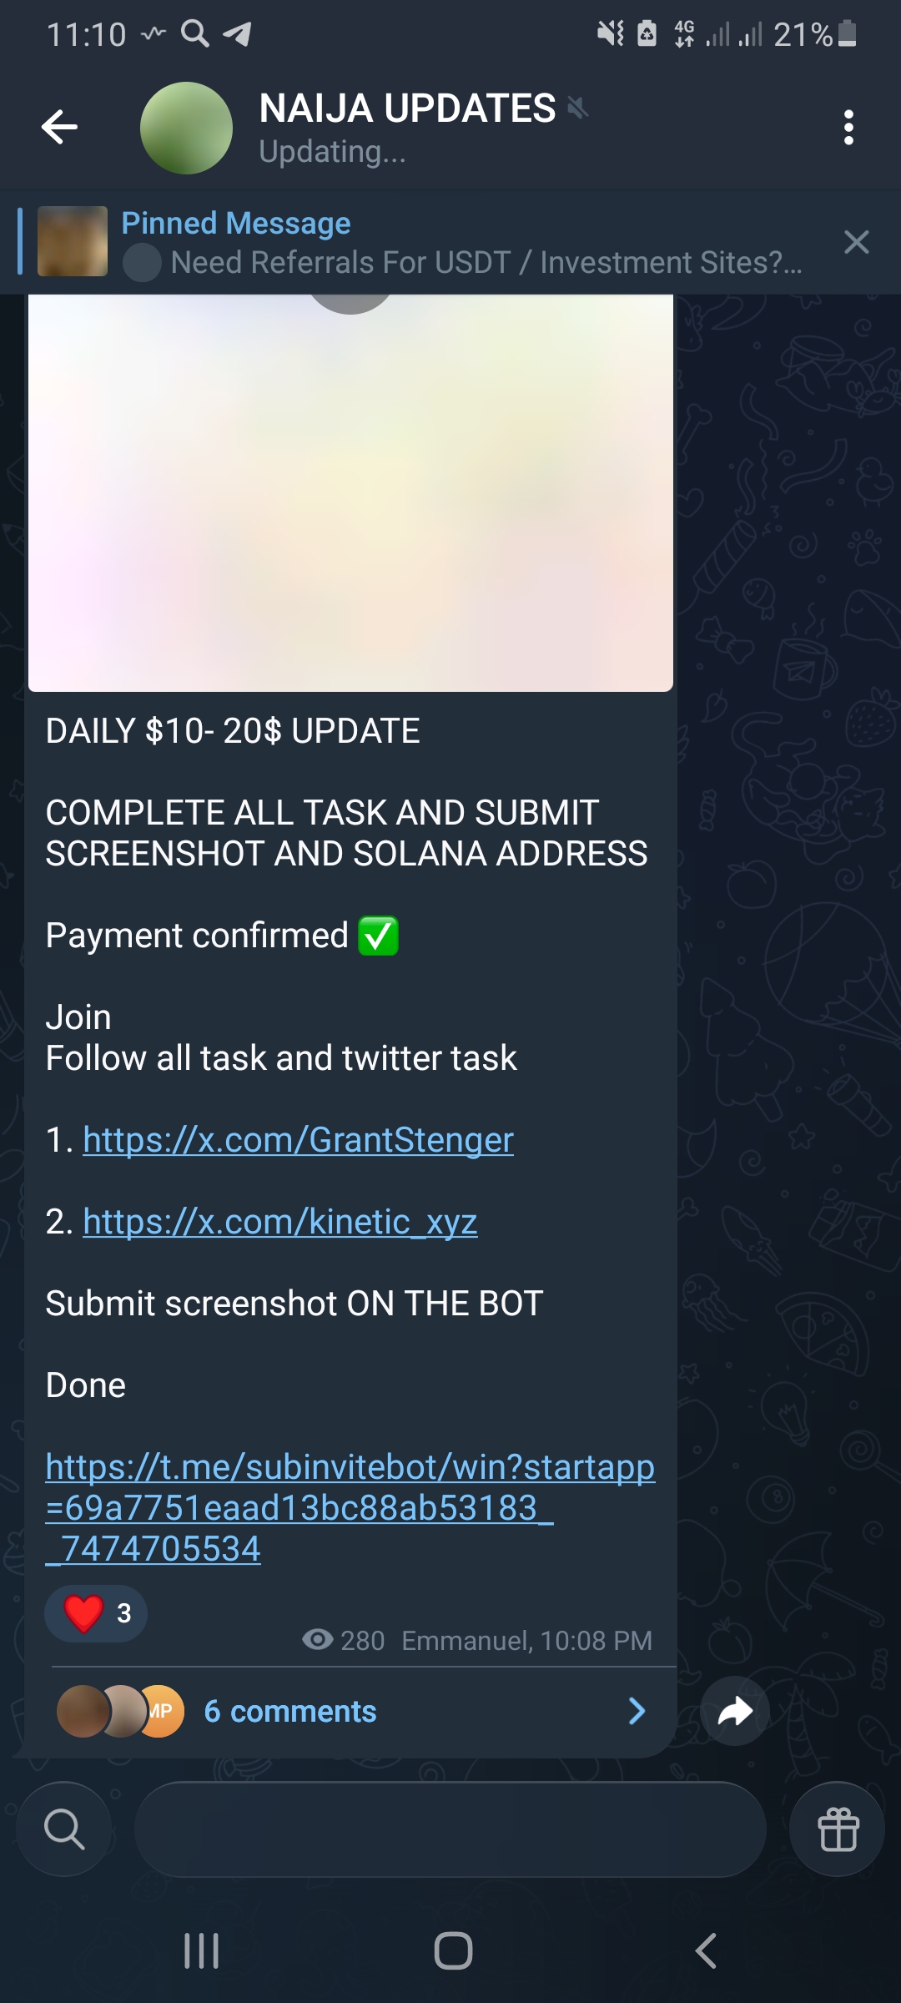Tap the Android back navigation chevron

click(x=706, y=1950)
